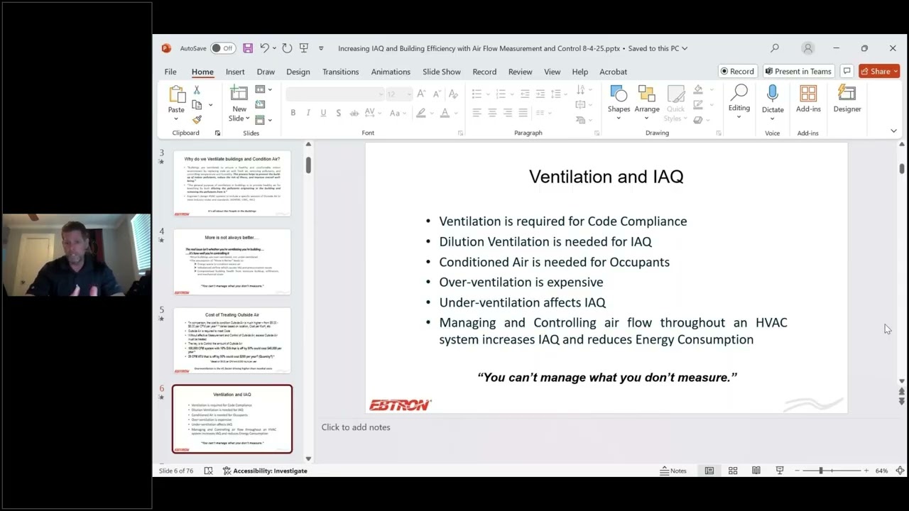Open the Comments pane icon
Image resolution: width=909 pixels, height=511 pixels.
[847, 71]
